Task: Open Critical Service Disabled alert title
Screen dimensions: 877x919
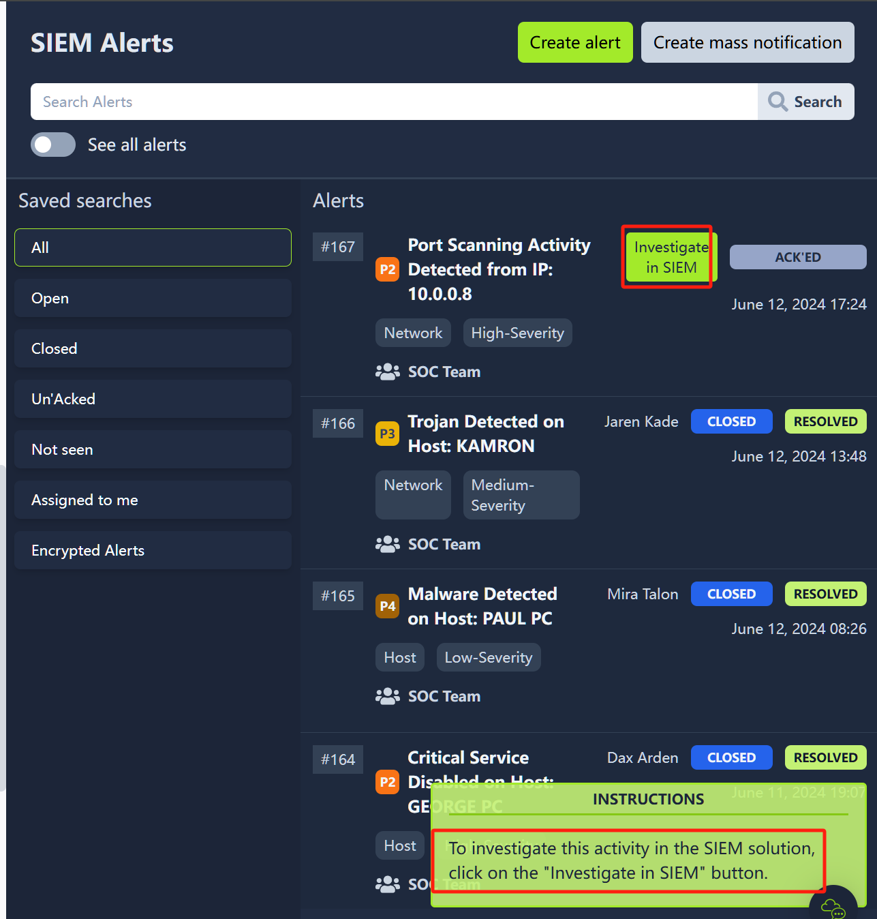Action: click(x=481, y=782)
